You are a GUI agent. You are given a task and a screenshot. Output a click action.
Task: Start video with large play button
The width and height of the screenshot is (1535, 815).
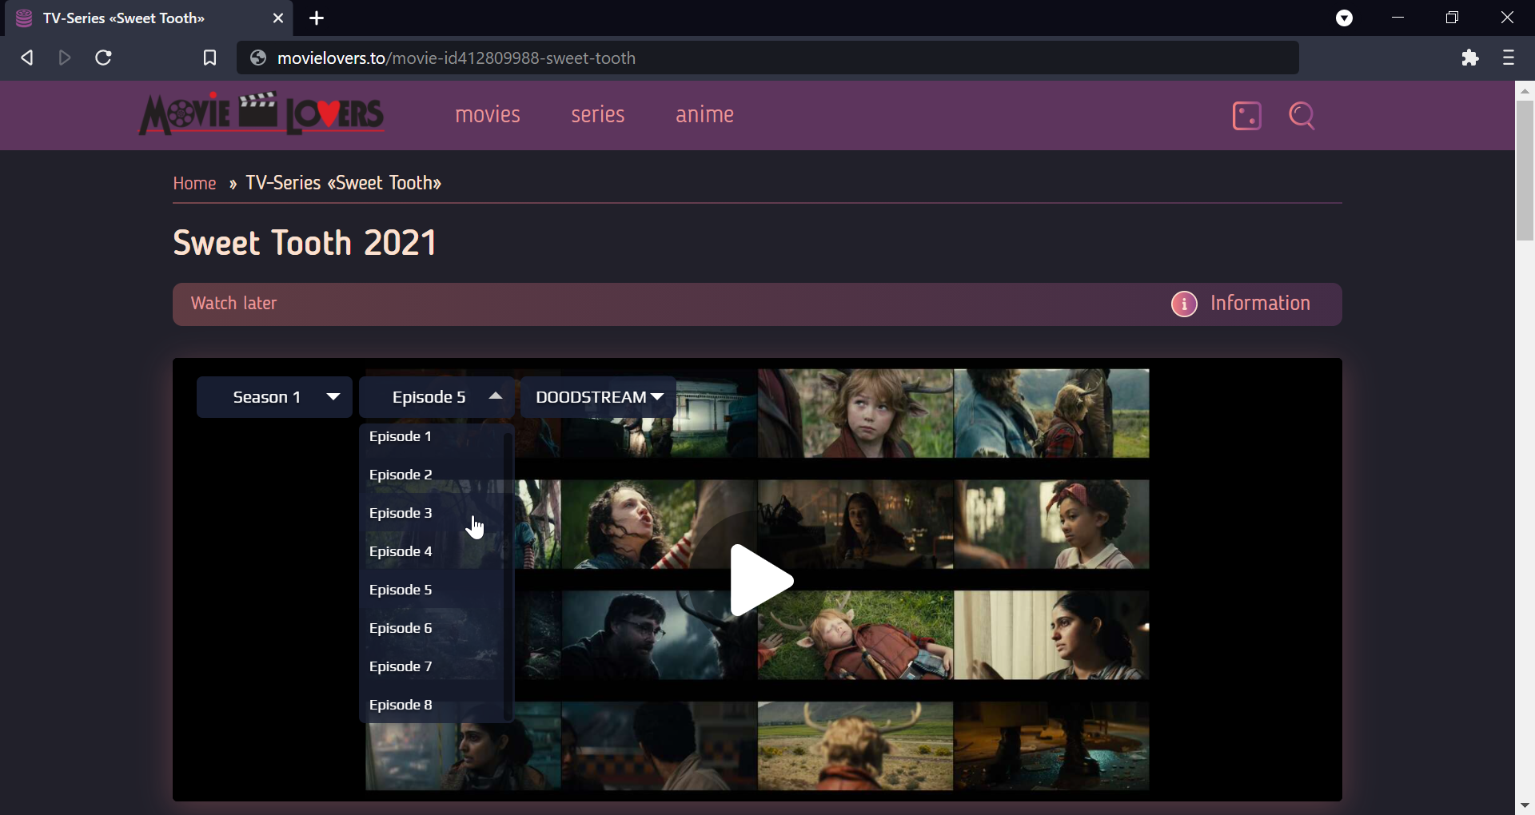(761, 581)
